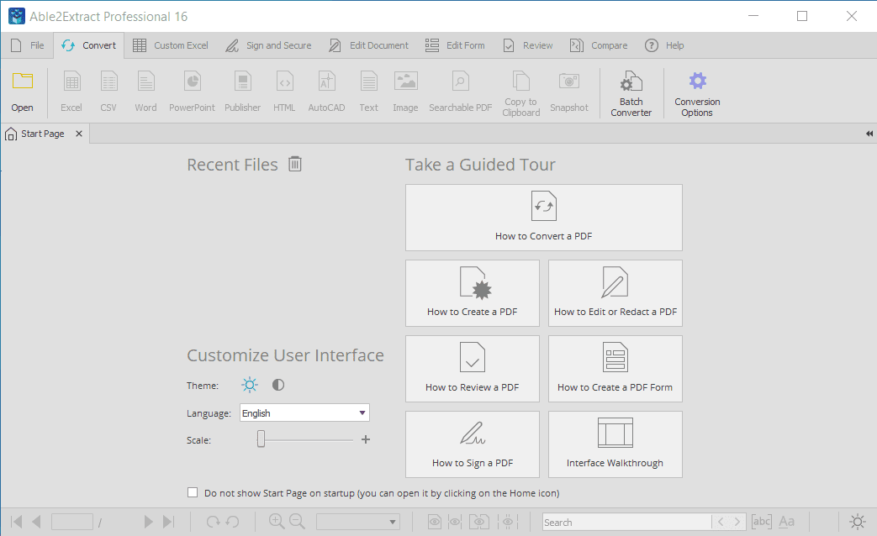Go to previous search result arrow
The height and width of the screenshot is (536, 877).
[721, 522]
